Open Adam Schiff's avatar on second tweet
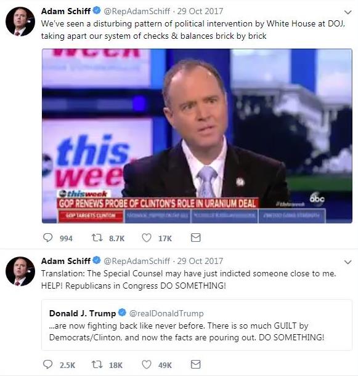This screenshot has height=376, width=358. 20,271
